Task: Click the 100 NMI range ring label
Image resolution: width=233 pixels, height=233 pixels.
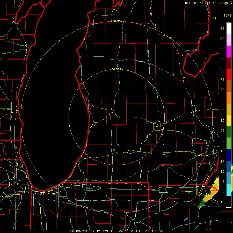Action: coord(116,21)
